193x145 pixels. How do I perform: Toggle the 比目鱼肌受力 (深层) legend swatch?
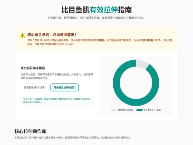(x=139, y=110)
